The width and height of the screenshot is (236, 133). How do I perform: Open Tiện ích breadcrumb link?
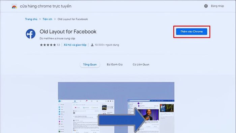tap(47, 19)
